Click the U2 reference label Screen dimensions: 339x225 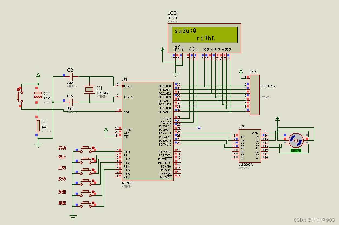[241, 127]
